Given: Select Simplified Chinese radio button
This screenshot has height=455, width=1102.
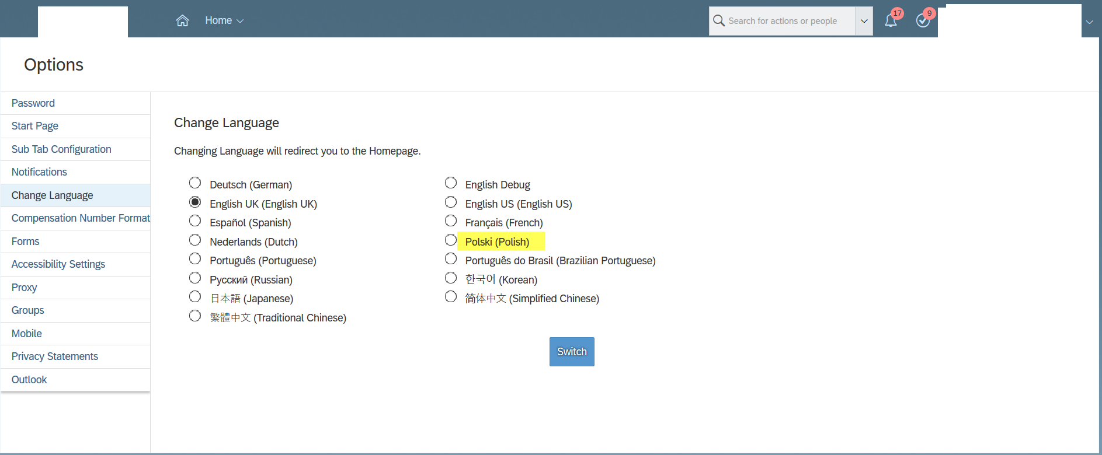Looking at the screenshot, I should click(x=451, y=297).
